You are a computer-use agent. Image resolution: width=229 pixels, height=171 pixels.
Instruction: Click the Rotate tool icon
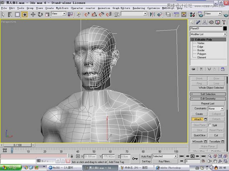[40, 15]
